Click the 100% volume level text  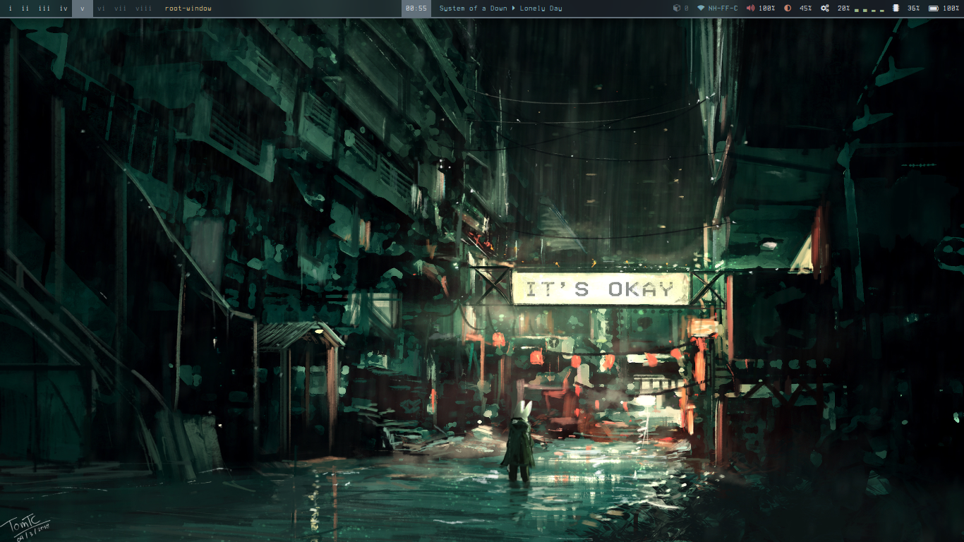pyautogui.click(x=767, y=8)
